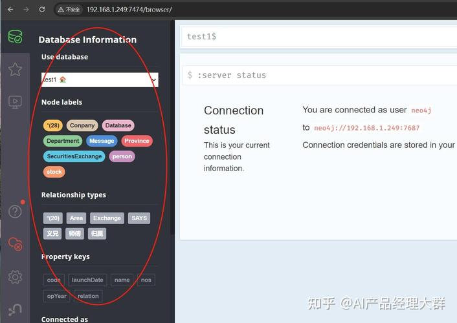Select the Message node label
The image size is (457, 323).
[x=102, y=141]
